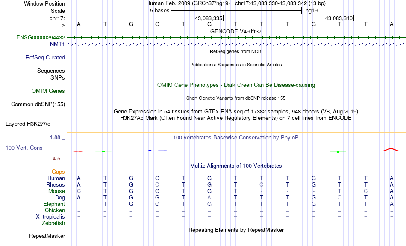Click the SNPs track label
Screen dimensions: 406x246
tap(58, 77)
